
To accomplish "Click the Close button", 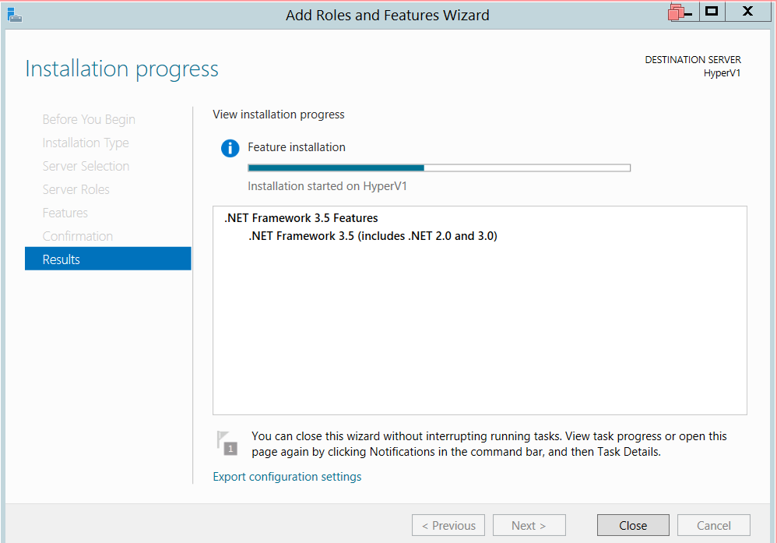I will coord(633,525).
